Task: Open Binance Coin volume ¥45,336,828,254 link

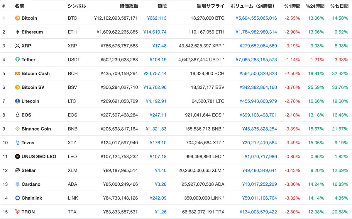Action: [x=260, y=129]
